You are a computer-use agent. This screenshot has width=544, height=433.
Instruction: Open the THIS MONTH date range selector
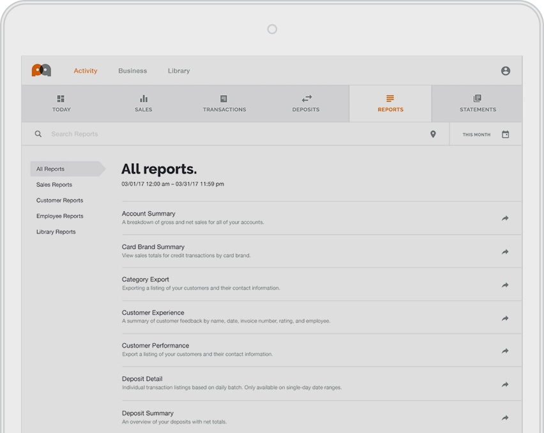point(476,135)
